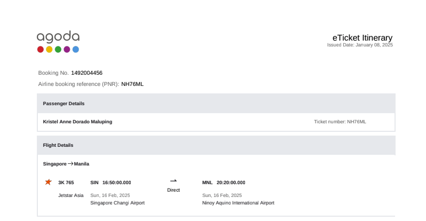Screen dimensions: 426x221
Task: Click Ninoy Aquino International Airport text
Action: pos(238,203)
